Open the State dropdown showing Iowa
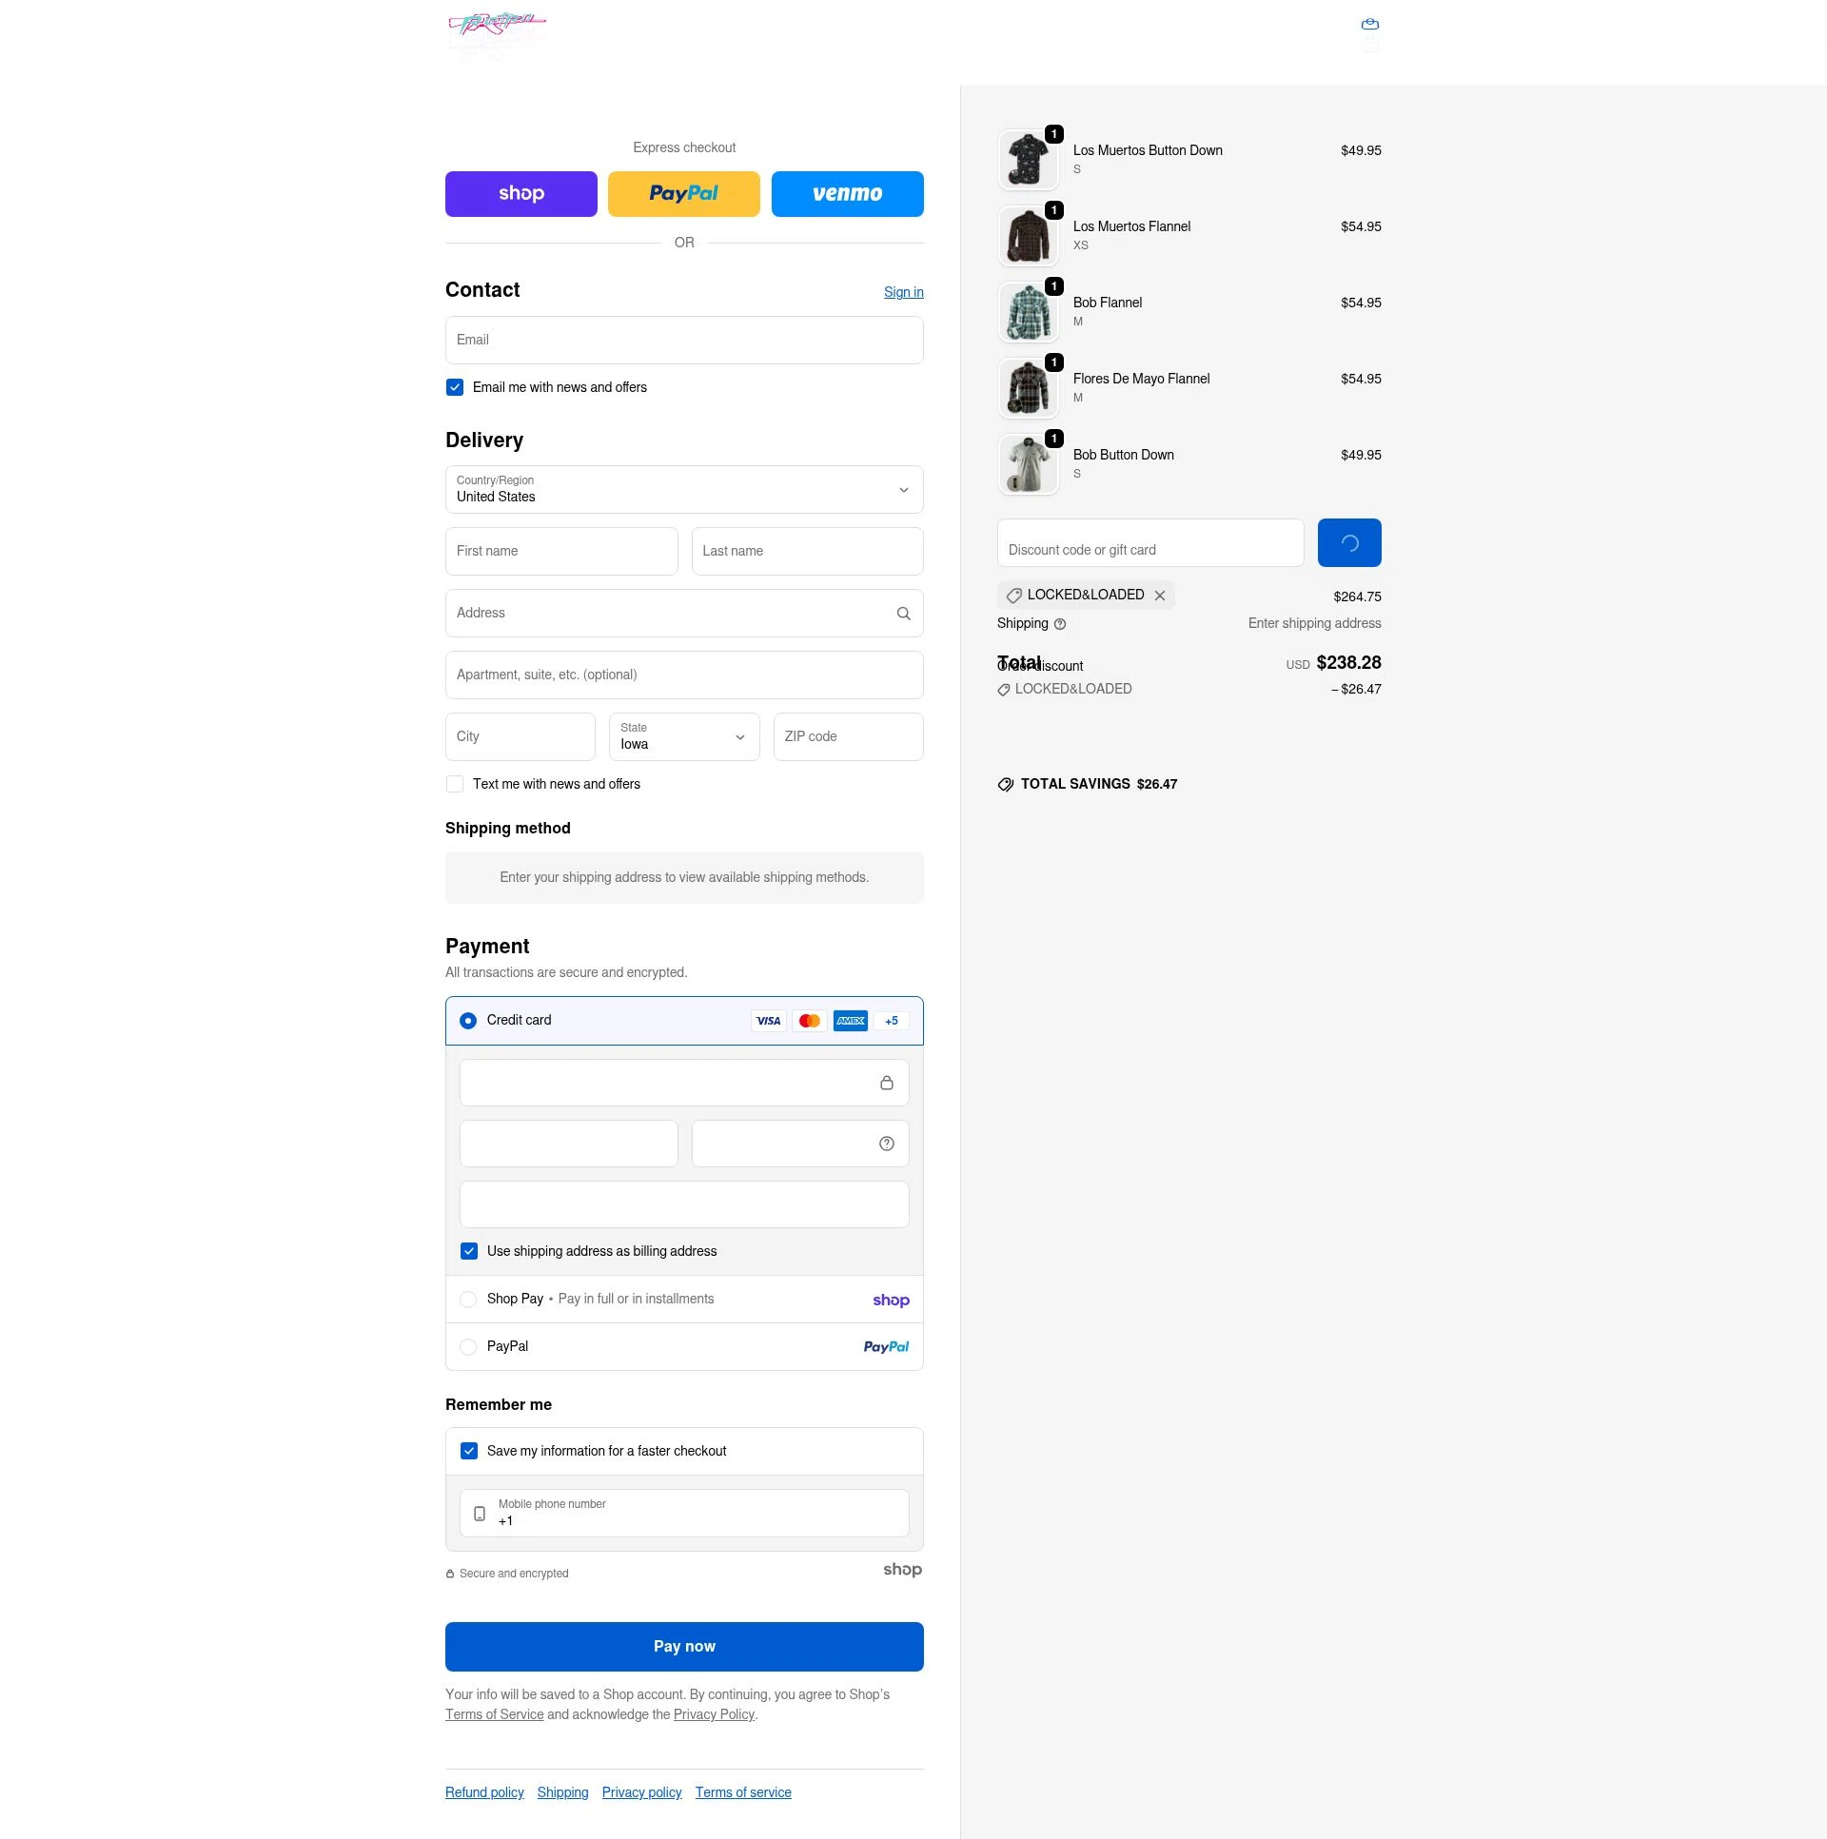1827x1839 pixels. [683, 736]
